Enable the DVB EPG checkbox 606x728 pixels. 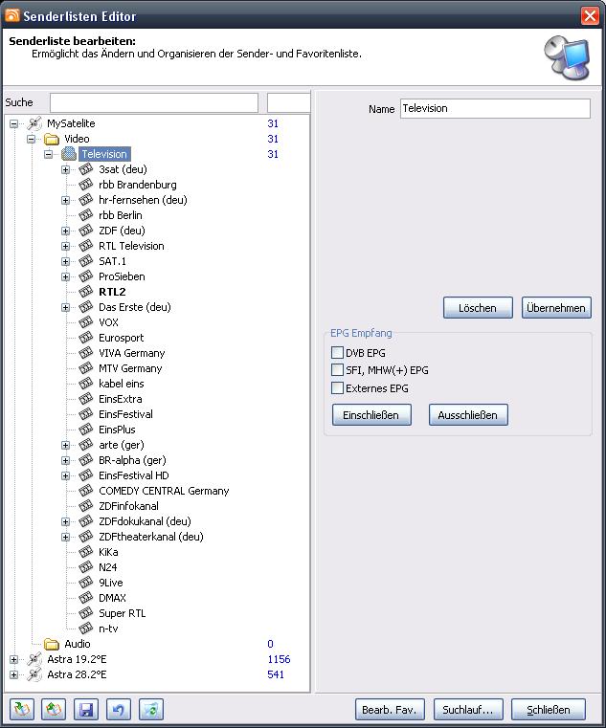coord(337,353)
